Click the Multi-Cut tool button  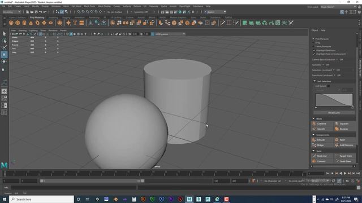click(x=322, y=156)
